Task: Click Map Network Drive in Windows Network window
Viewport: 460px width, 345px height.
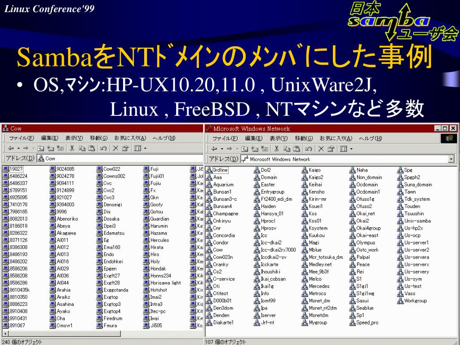Action: (255, 149)
